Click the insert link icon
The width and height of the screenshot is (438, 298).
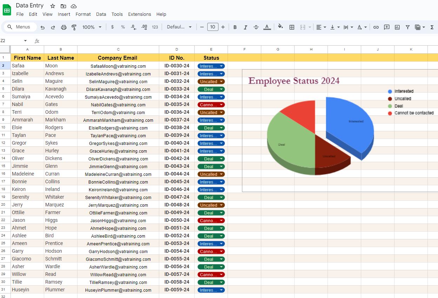tap(376, 27)
